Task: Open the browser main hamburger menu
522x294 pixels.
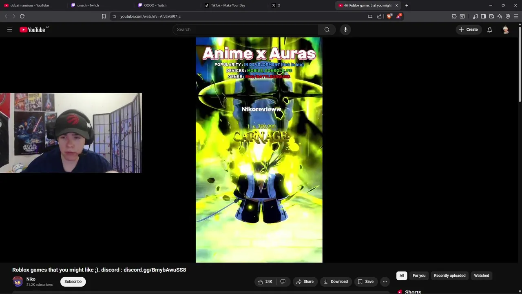Action: click(x=516, y=16)
